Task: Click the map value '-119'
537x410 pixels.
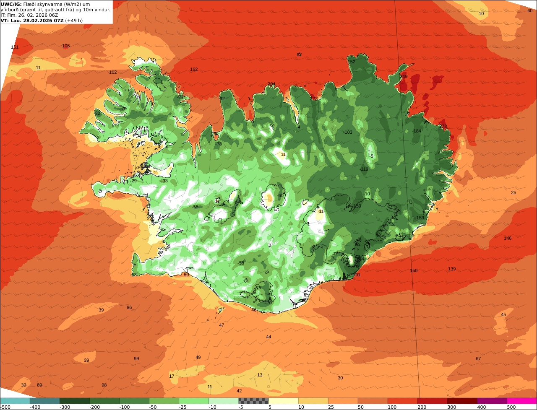Action: [364, 169]
